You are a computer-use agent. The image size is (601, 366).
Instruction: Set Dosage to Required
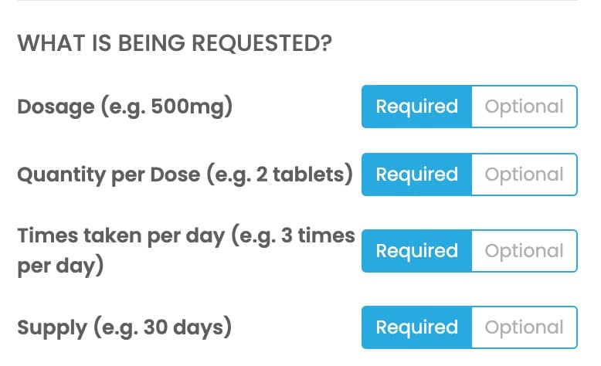tap(416, 107)
